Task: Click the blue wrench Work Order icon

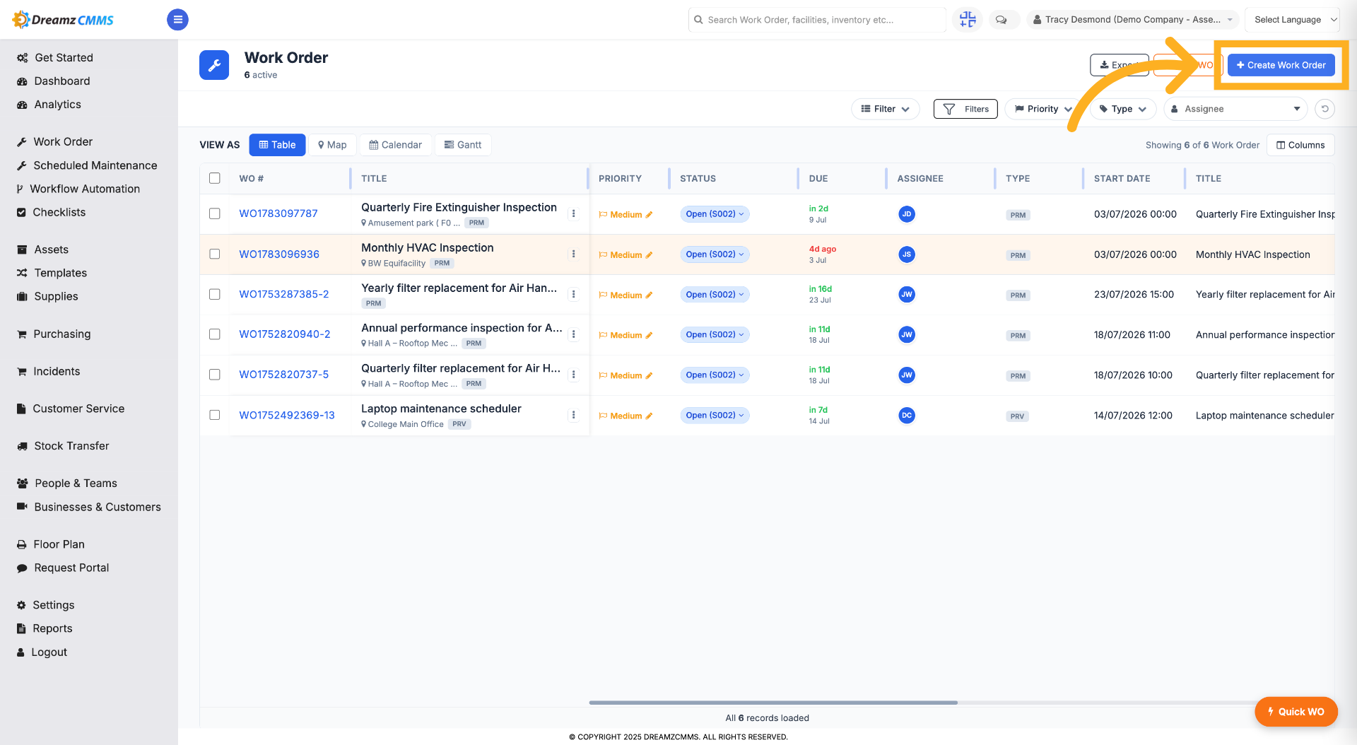Action: coord(214,65)
